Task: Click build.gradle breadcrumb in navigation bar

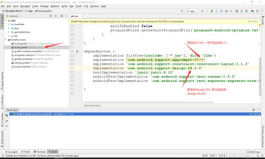Action: 43,11
